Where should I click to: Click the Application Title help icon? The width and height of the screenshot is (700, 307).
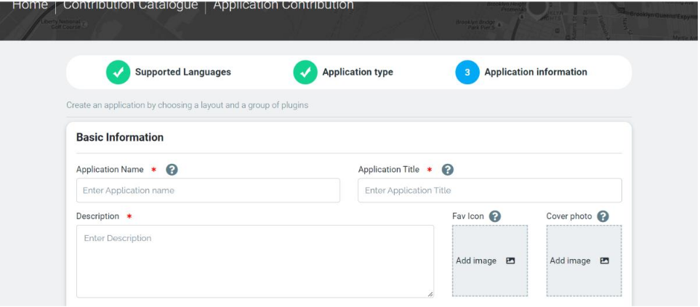click(448, 170)
